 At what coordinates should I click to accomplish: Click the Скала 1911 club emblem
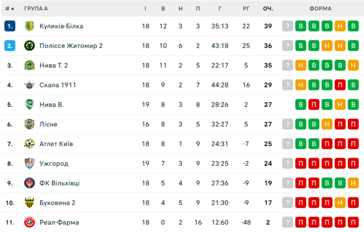tap(29, 85)
